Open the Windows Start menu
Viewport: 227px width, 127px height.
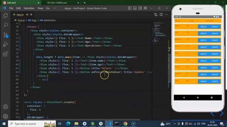pos(4,124)
